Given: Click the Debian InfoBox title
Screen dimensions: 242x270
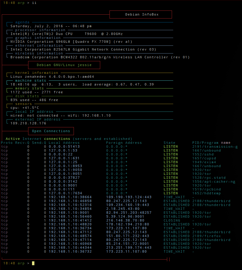Looking at the screenshot, I should point(140,14).
